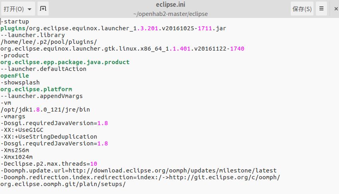The height and width of the screenshot is (194, 339).
Task: Click the equinox.launcher_1.3.201 jar line
Action: (113, 28)
